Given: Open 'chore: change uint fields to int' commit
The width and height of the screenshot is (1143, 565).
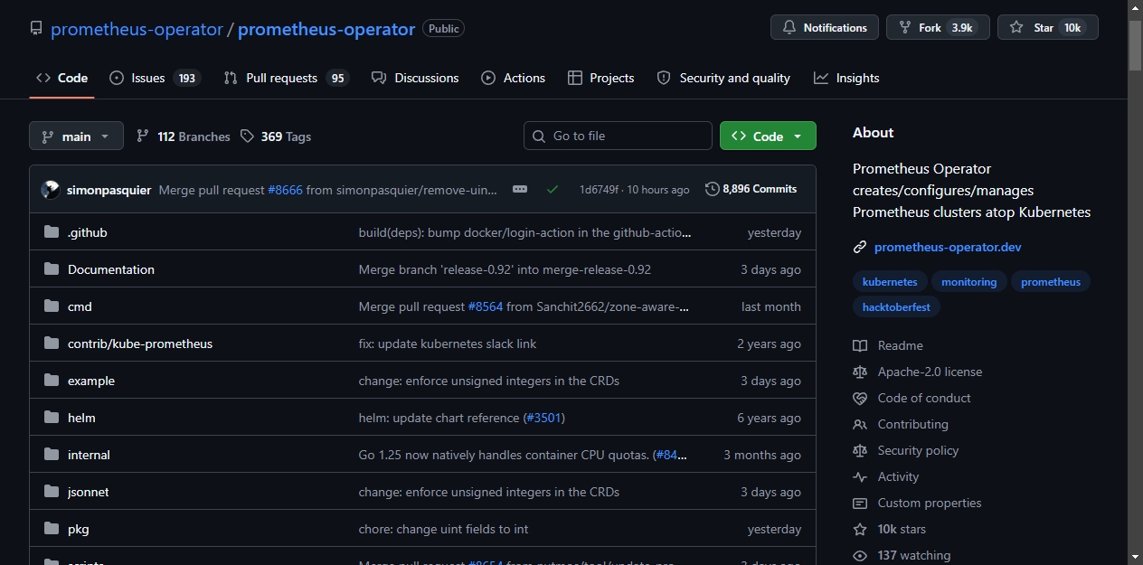Looking at the screenshot, I should tap(443, 529).
